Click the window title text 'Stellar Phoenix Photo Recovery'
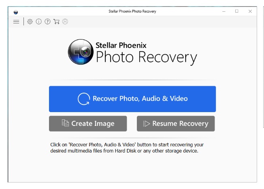264x189 pixels. [132, 11]
